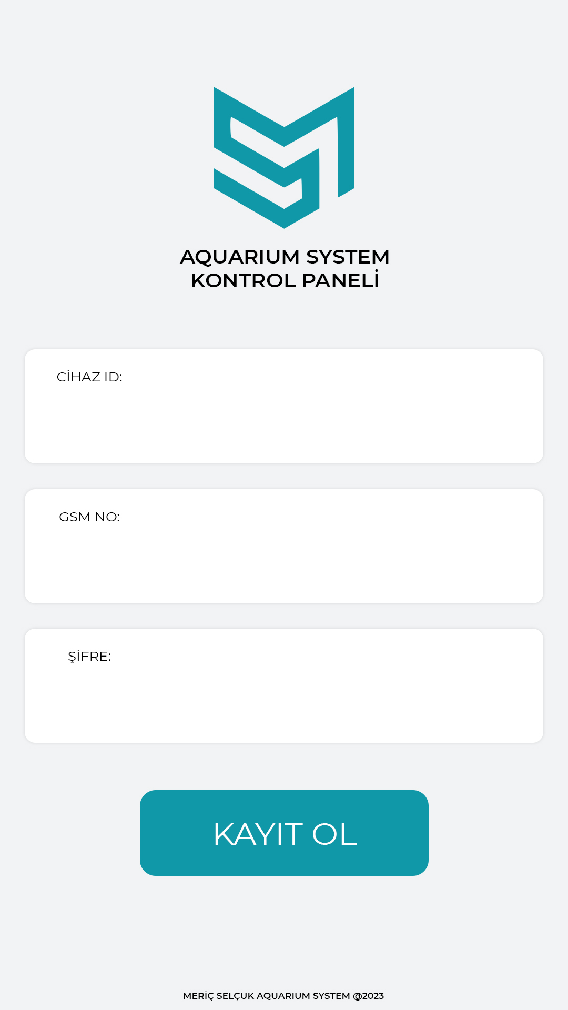Tap the M-shaped top of logo
568x1010 pixels.
pos(284,116)
